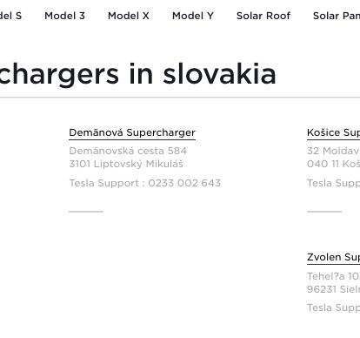Click the 'chargers in slovakia' page heading
Viewport: 360px width, 338px height.
pos(138,75)
